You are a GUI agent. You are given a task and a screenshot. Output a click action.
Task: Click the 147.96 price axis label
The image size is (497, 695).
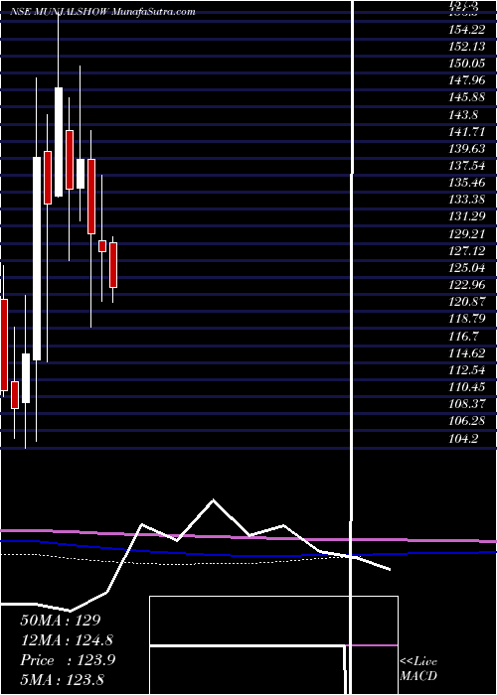pyautogui.click(x=467, y=80)
